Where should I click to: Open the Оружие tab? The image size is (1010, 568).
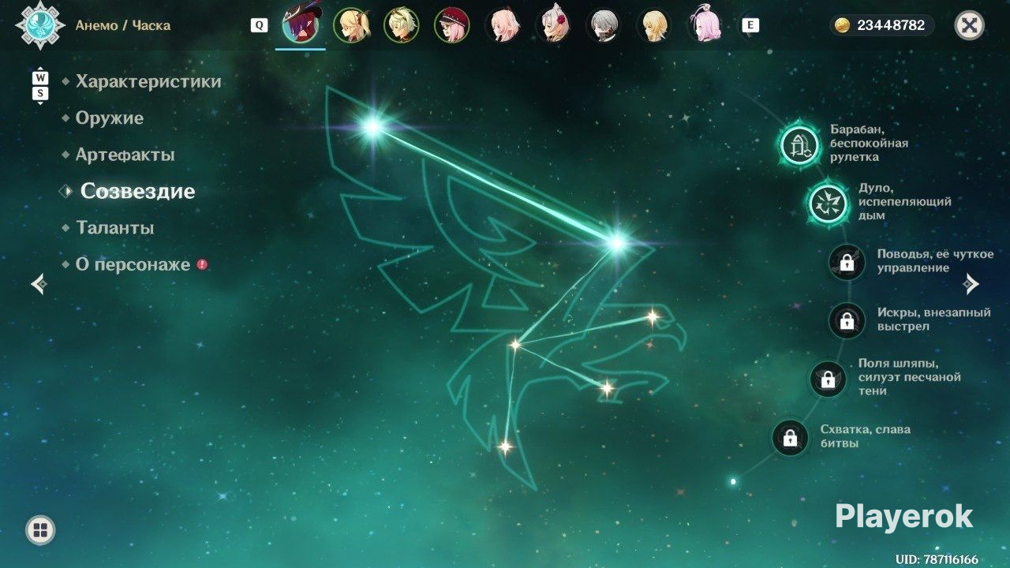[110, 118]
